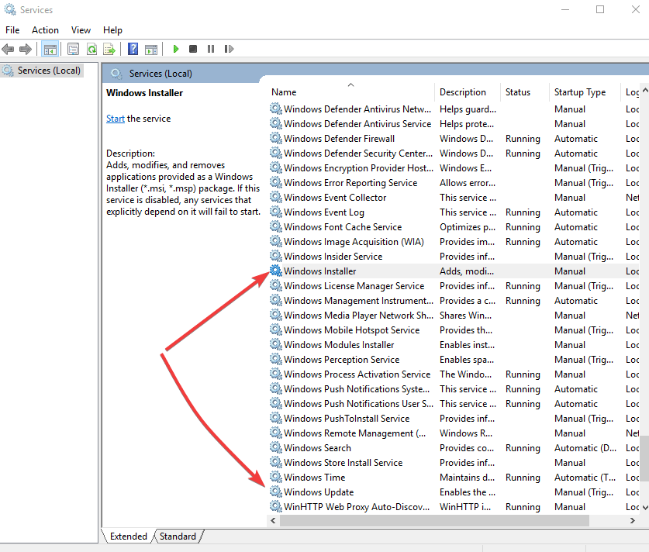This screenshot has height=552, width=649.
Task: Select Windows Defender Security Center row
Action: click(454, 153)
